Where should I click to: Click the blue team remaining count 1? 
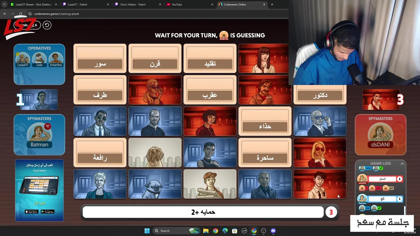point(20,100)
